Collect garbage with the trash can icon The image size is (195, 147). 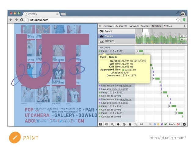click(x=130, y=124)
